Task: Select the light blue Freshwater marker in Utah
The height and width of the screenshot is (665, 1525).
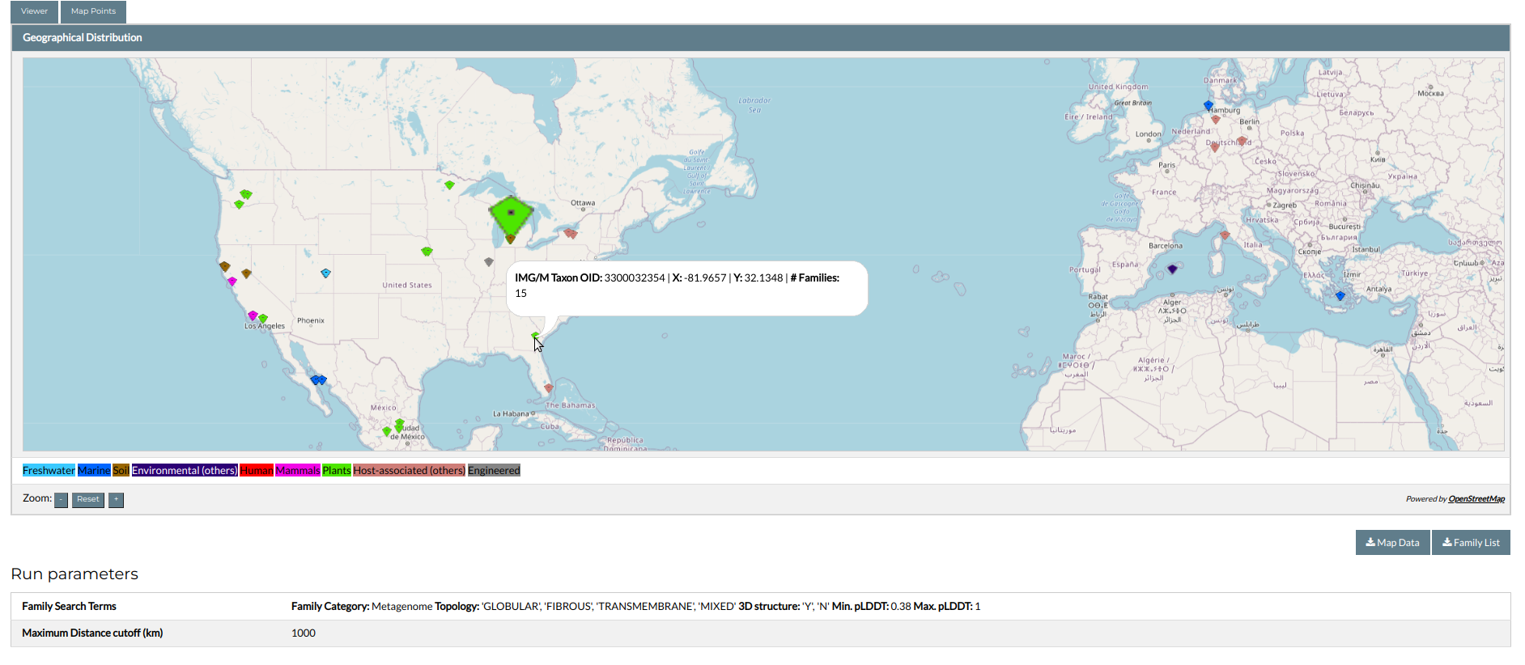Action: pos(325,273)
